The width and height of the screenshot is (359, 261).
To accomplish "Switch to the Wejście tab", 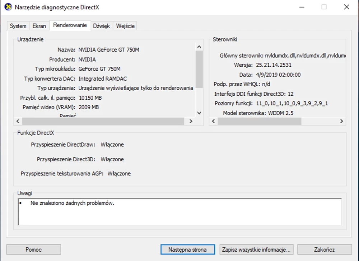I will [125, 26].
